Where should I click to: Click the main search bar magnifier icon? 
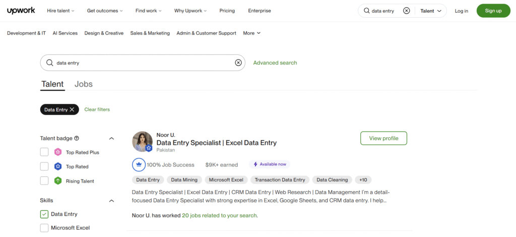pos(50,63)
